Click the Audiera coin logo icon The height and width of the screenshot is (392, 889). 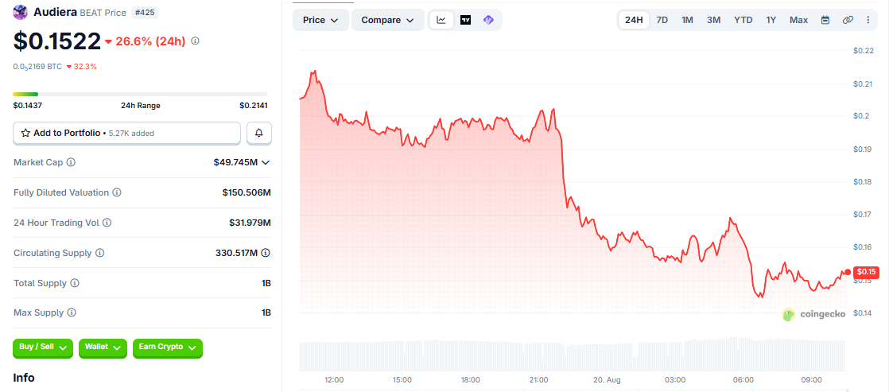(21, 12)
